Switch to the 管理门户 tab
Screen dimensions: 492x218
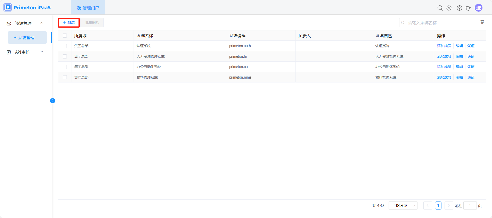click(x=88, y=8)
